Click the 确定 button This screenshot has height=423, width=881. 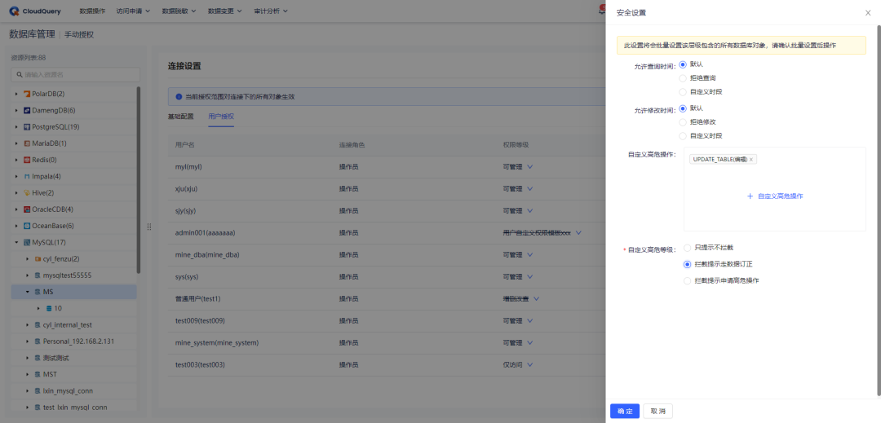[625, 412]
